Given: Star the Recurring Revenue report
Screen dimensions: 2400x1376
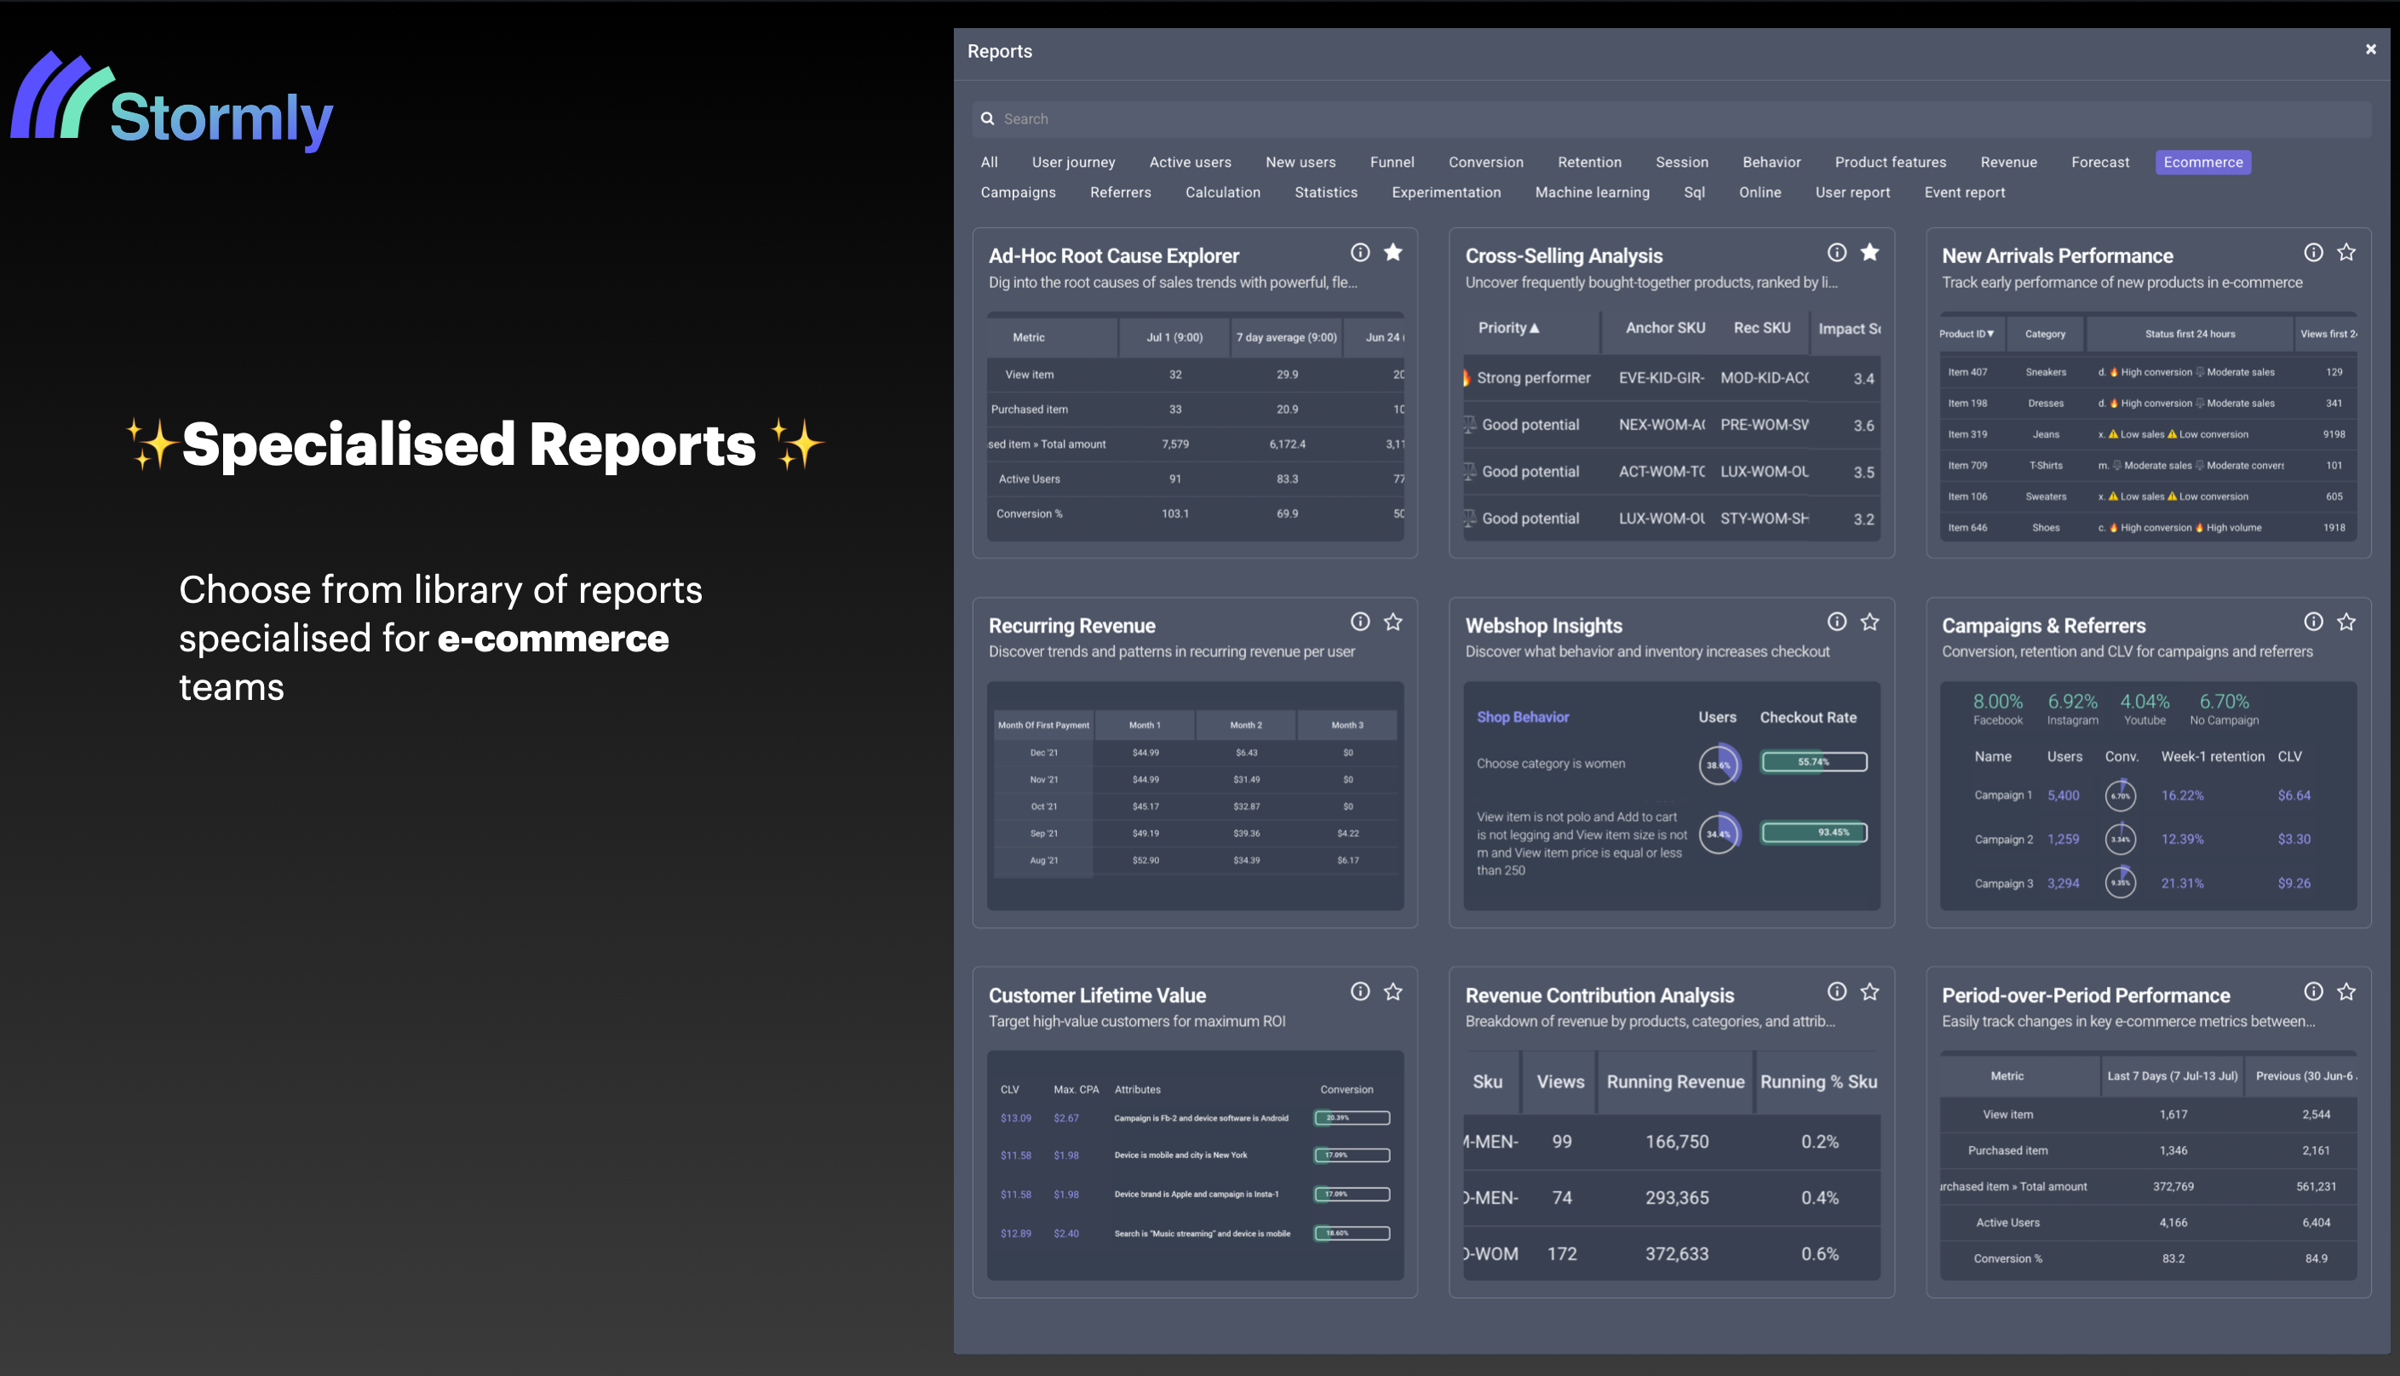Looking at the screenshot, I should (x=1392, y=622).
